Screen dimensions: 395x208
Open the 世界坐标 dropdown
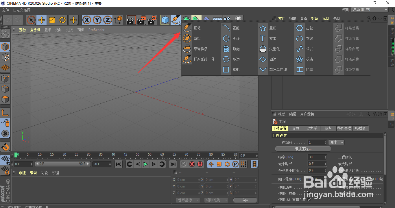coord(188,200)
